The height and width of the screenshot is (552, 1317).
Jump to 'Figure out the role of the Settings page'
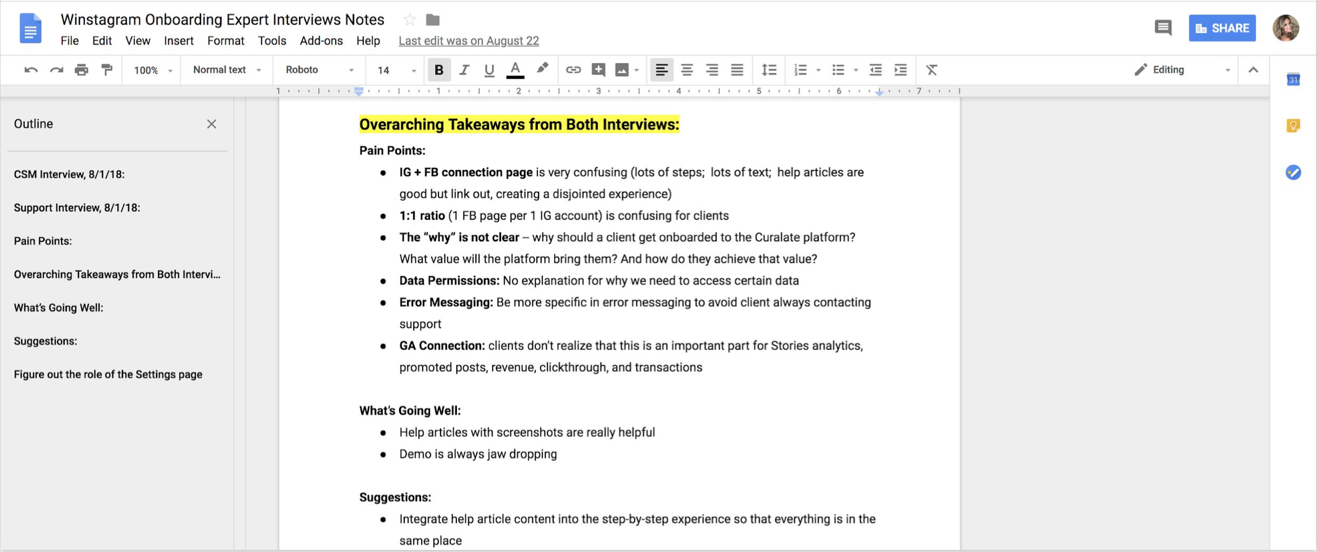108,375
